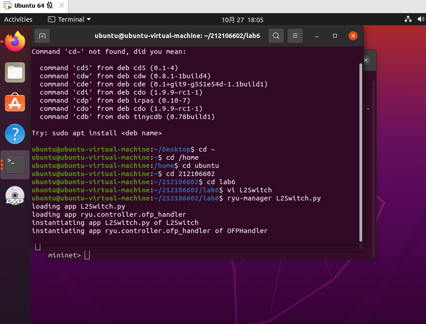The image size is (426, 324).
Task: Click the front terminal's vertical scrollbar
Action: tap(361, 152)
